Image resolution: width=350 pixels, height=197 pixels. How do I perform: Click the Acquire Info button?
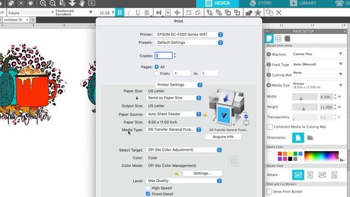(x=223, y=137)
